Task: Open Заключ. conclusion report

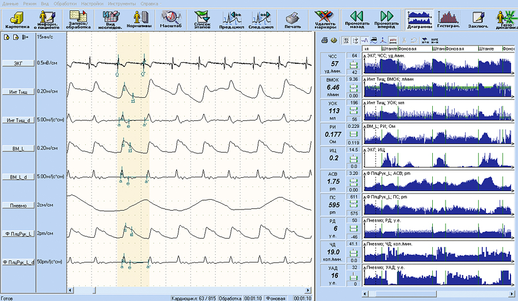Action: pos(477,19)
